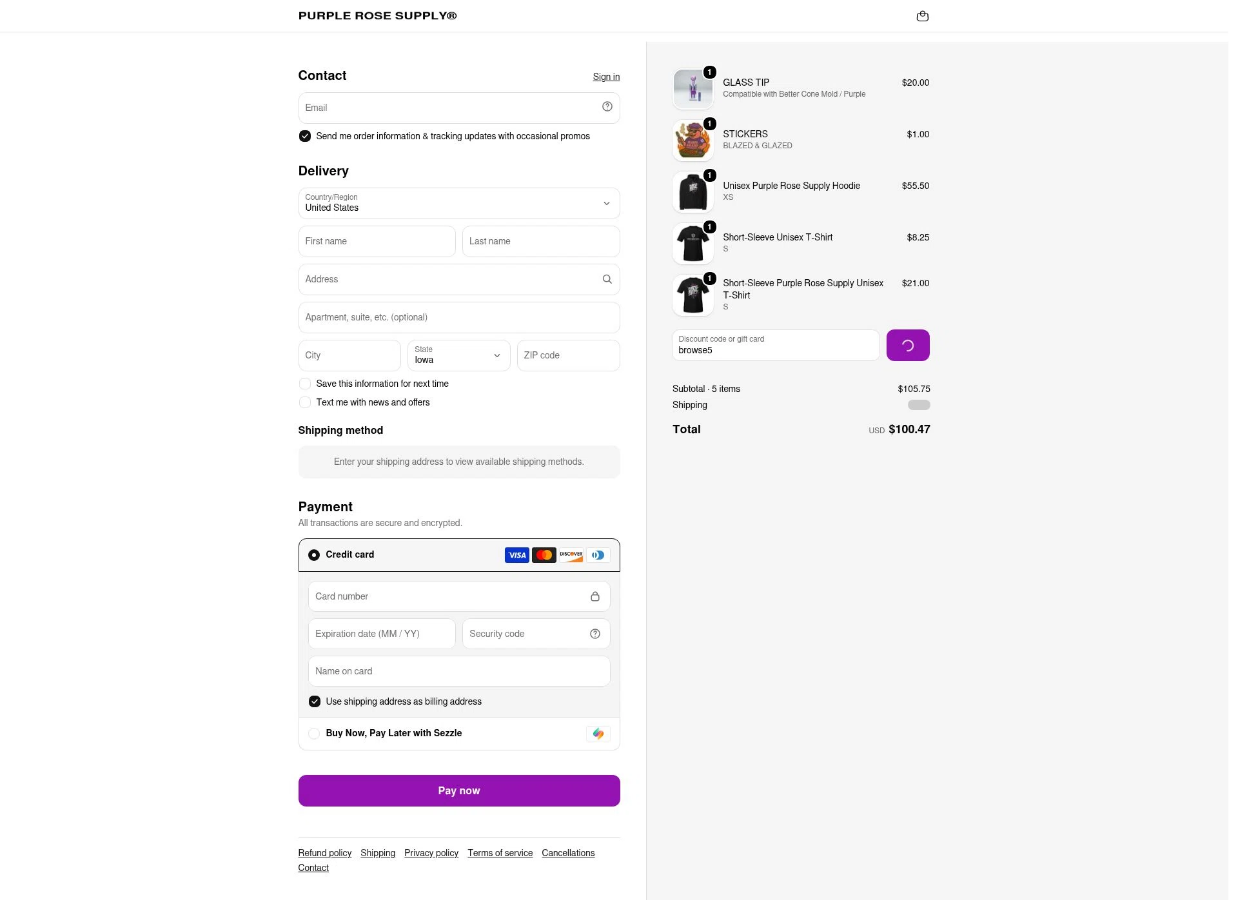Click the security code help icon
1238x900 pixels.
click(x=594, y=634)
